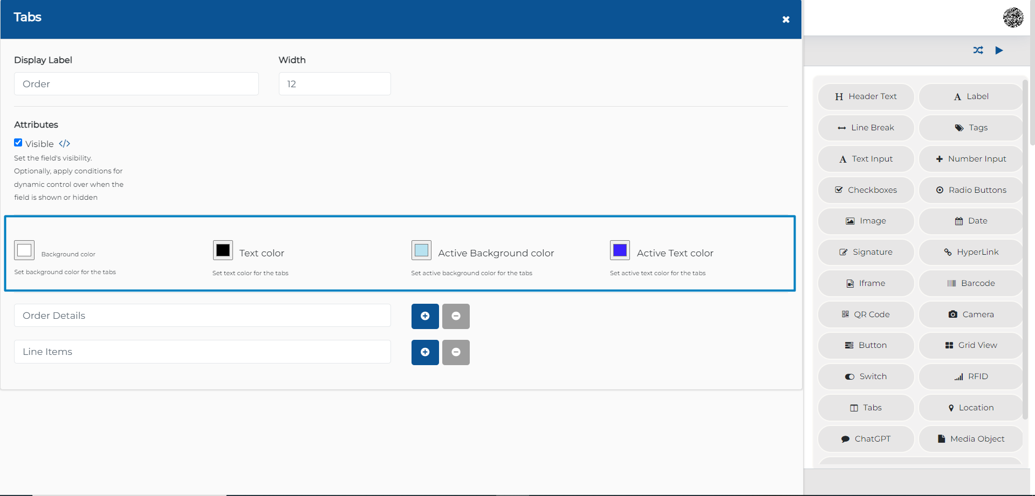Remove the Order Details tab with minus

tap(456, 316)
